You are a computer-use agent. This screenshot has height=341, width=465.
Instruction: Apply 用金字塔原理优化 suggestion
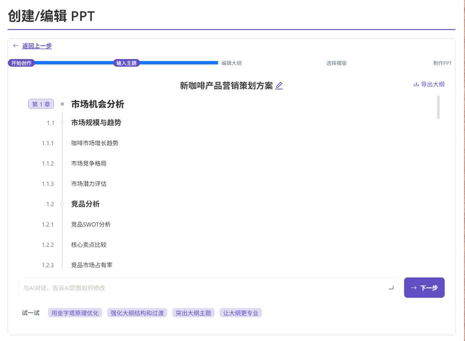(x=74, y=312)
